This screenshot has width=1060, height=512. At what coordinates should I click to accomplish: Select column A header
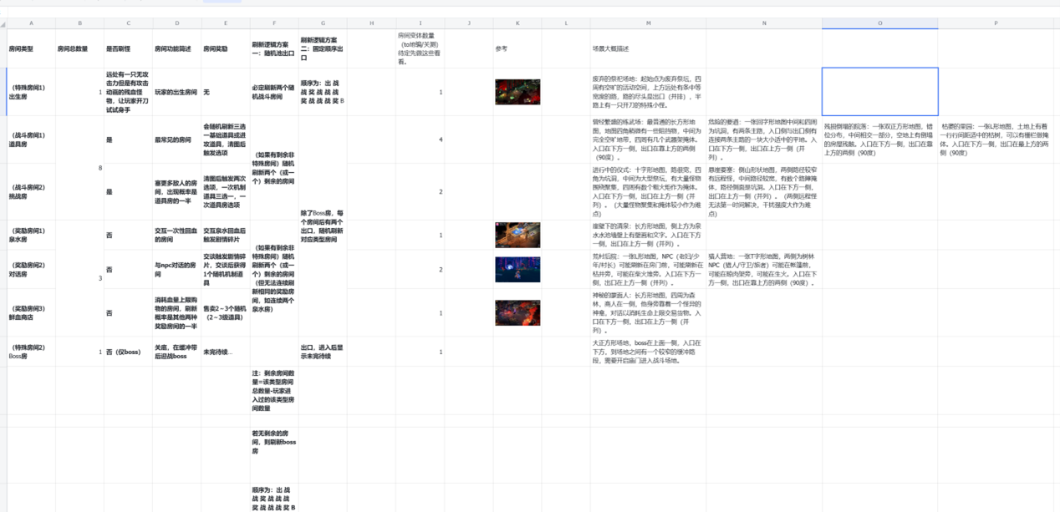pos(31,23)
